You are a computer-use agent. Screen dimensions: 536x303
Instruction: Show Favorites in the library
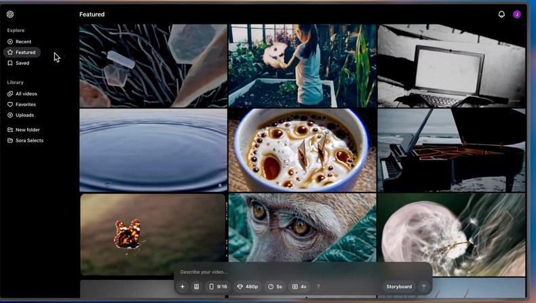click(x=25, y=104)
